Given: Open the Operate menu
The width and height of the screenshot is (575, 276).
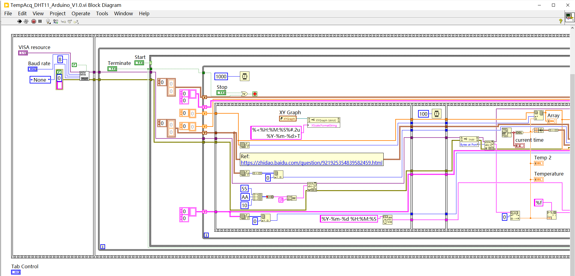Looking at the screenshot, I should pyautogui.click(x=81, y=13).
